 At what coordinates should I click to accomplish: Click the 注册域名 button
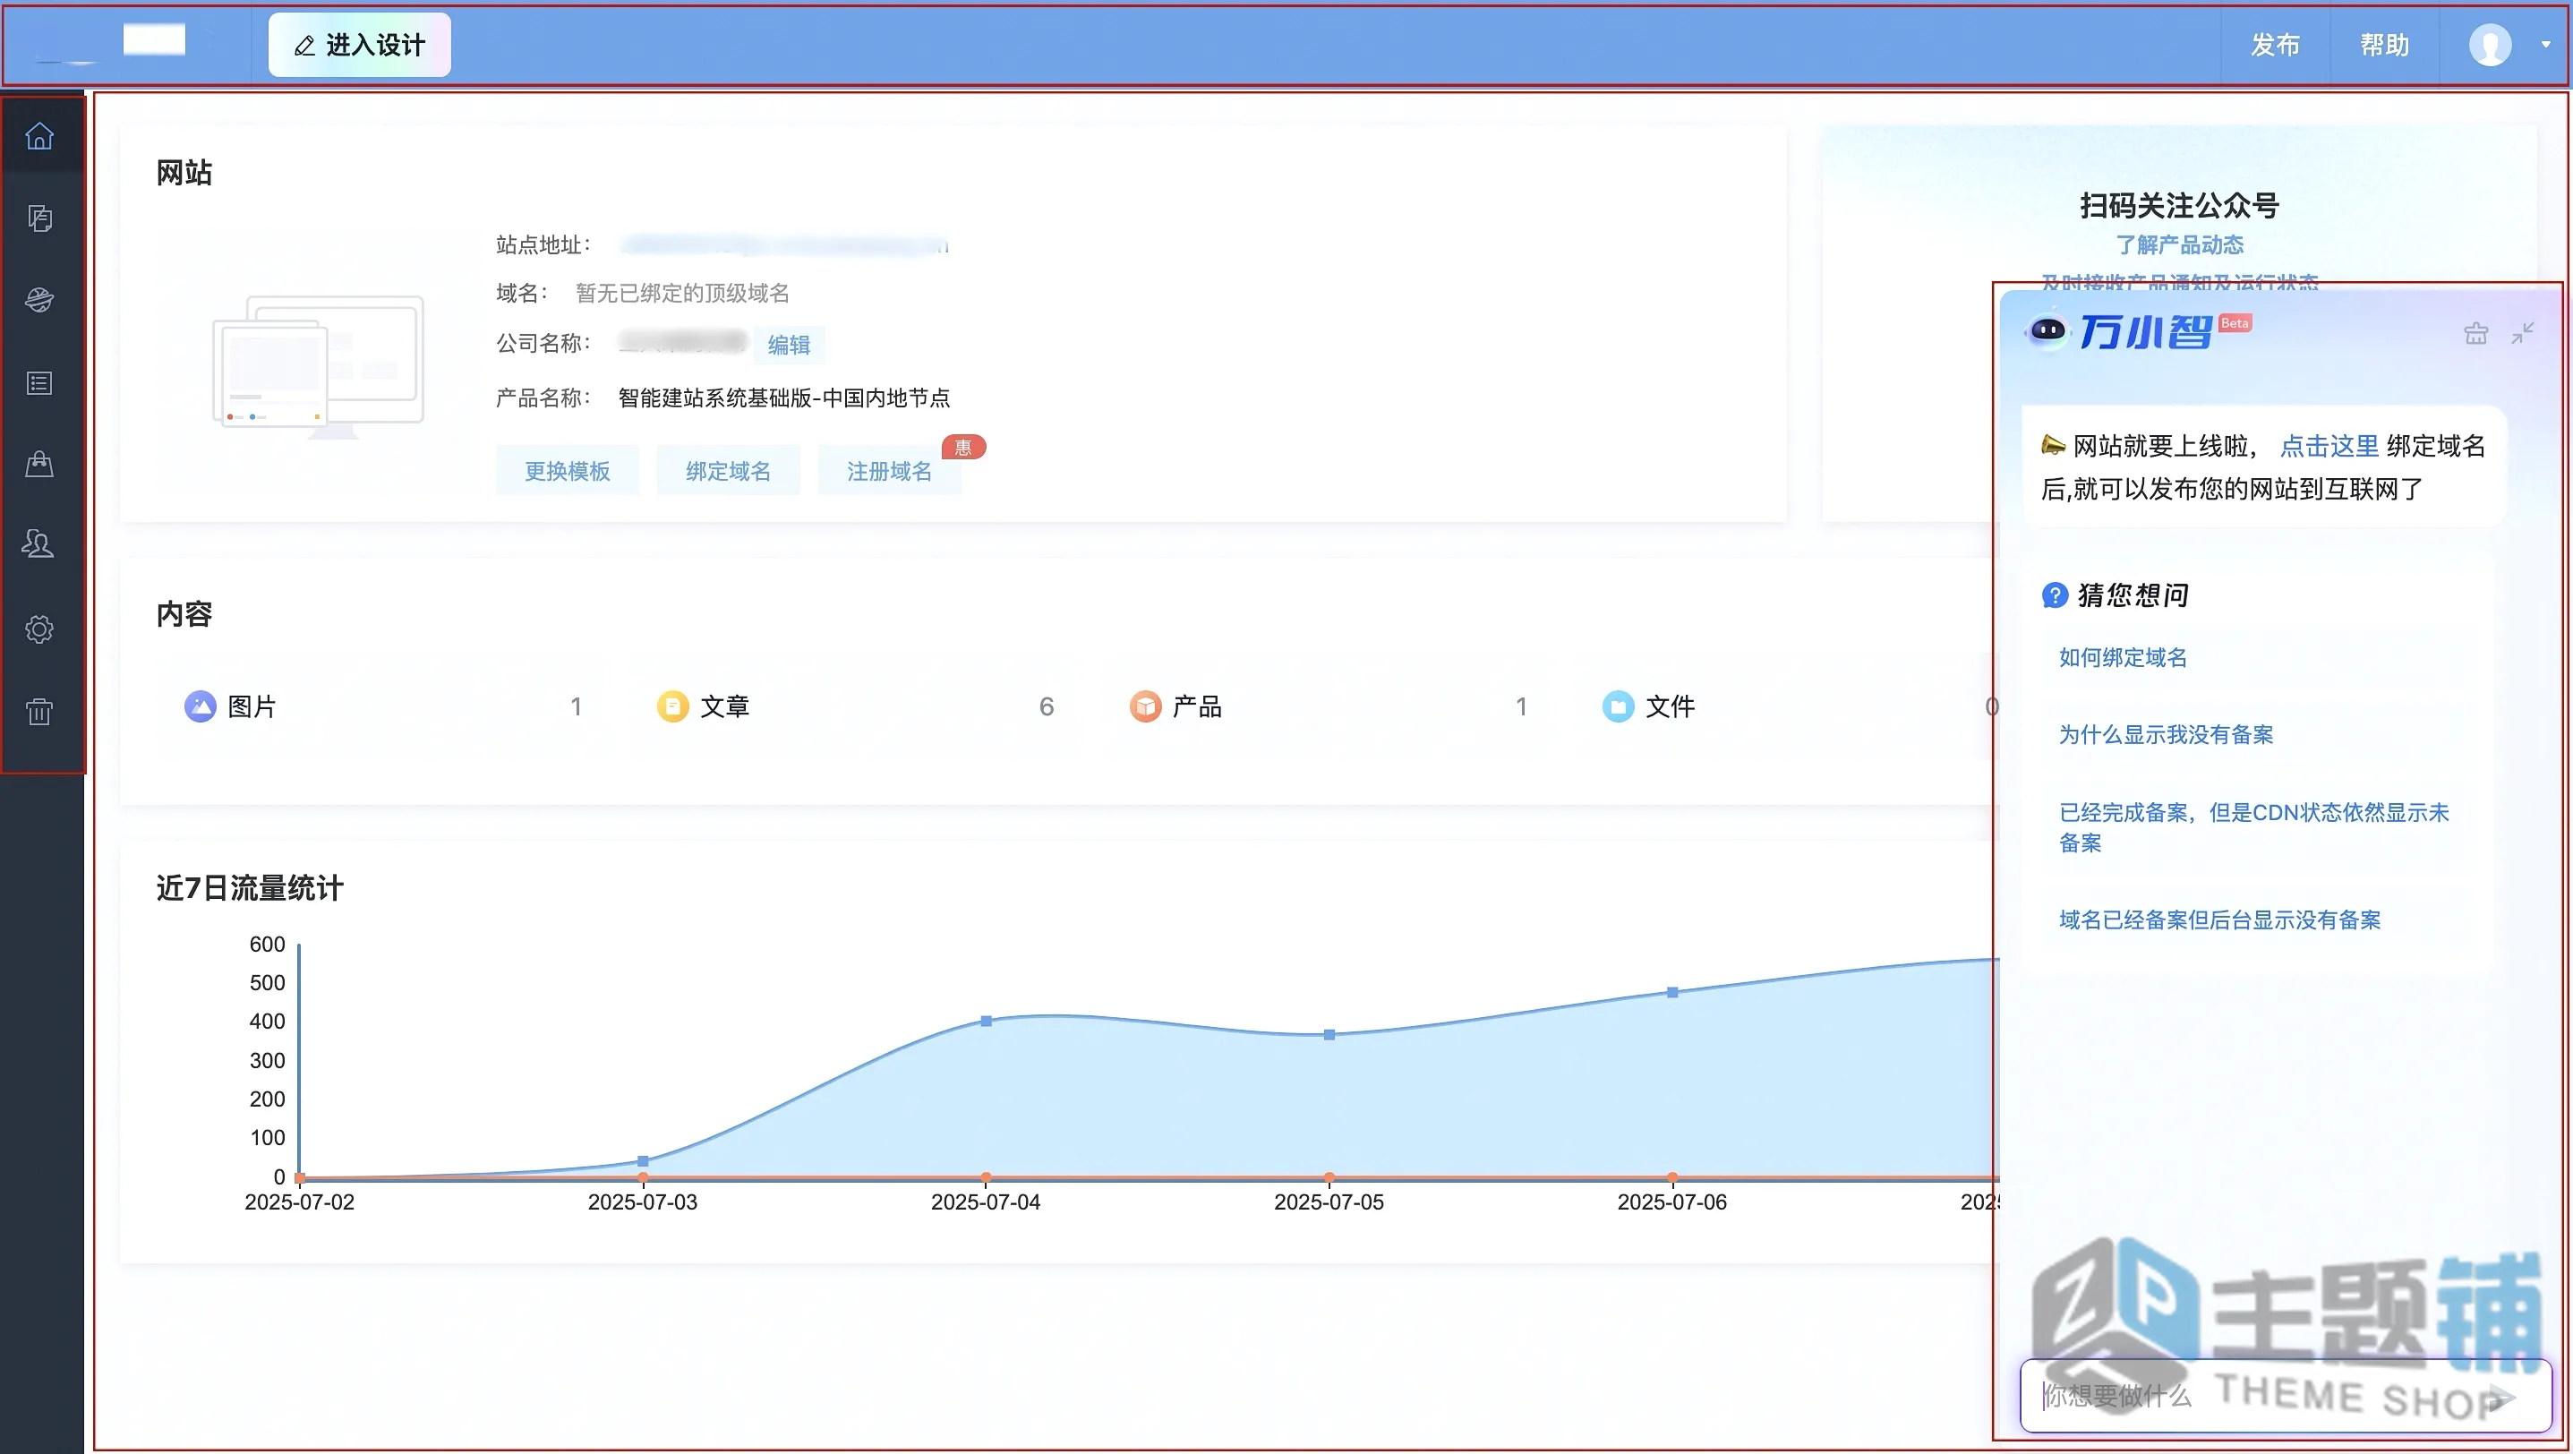click(x=889, y=471)
